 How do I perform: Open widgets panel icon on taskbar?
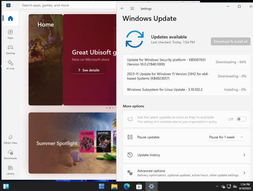pos(6,186)
